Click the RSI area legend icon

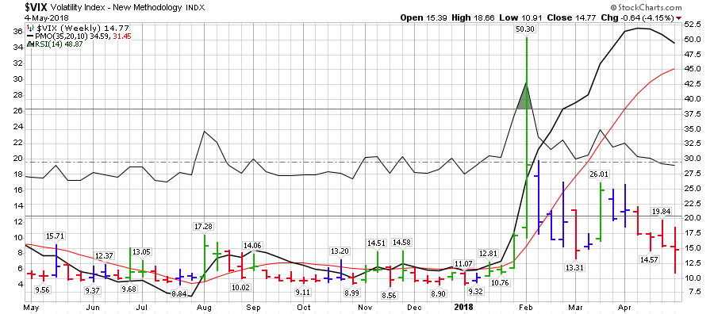[30, 44]
